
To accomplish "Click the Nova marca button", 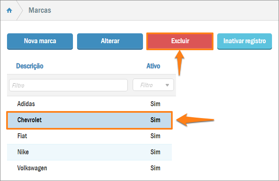I will click(40, 41).
